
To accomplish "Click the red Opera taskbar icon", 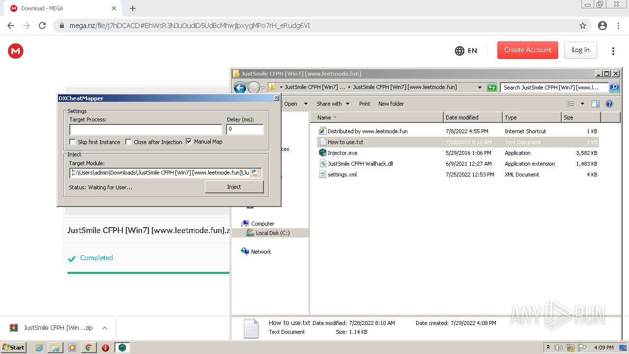I will pyautogui.click(x=105, y=348).
